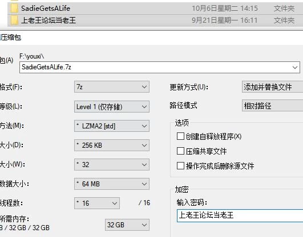The width and height of the screenshot is (303, 237).
Task: Click the F:\youxi\ path text
Action: 32,56
